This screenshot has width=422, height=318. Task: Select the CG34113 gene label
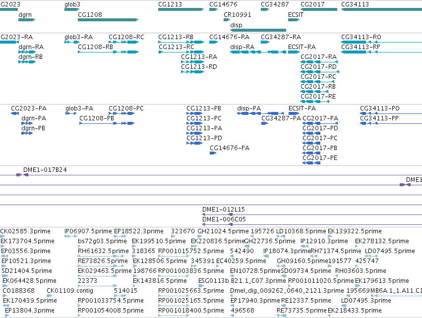355,4
